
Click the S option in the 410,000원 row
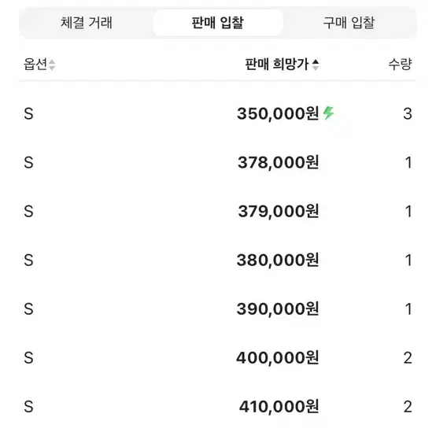28,407
